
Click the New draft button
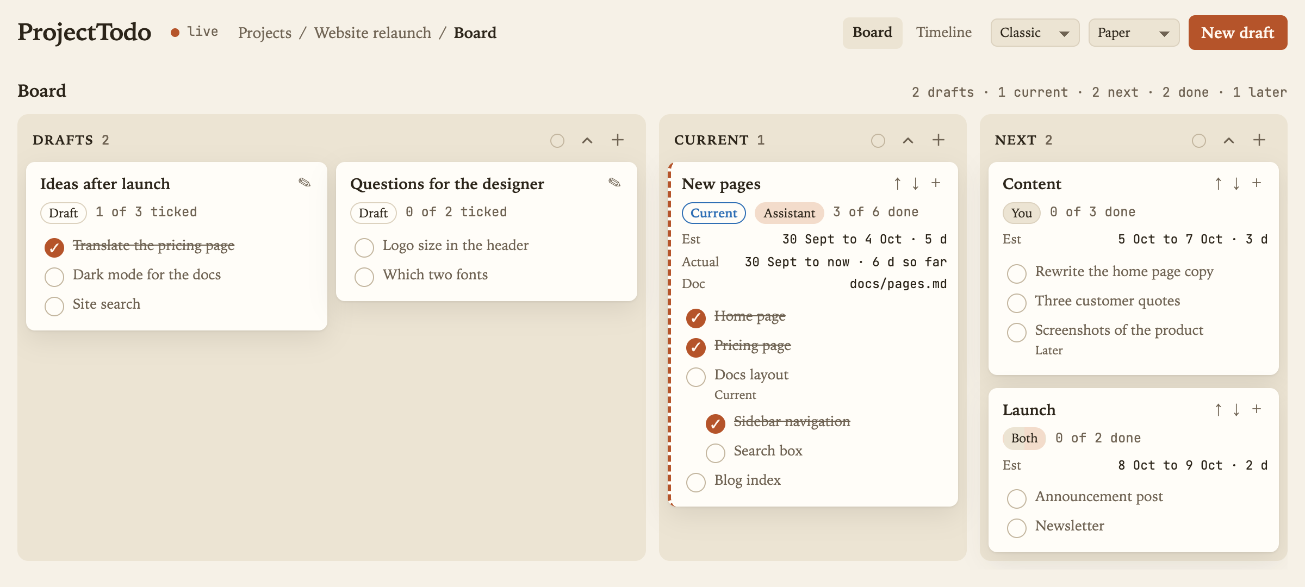1238,33
